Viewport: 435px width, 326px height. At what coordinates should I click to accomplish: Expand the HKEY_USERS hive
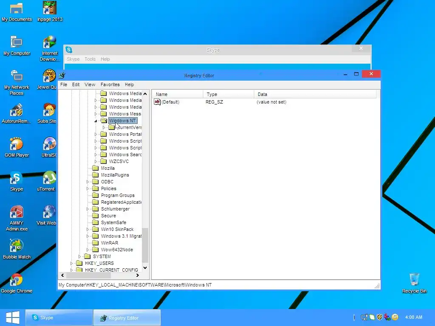point(71,263)
